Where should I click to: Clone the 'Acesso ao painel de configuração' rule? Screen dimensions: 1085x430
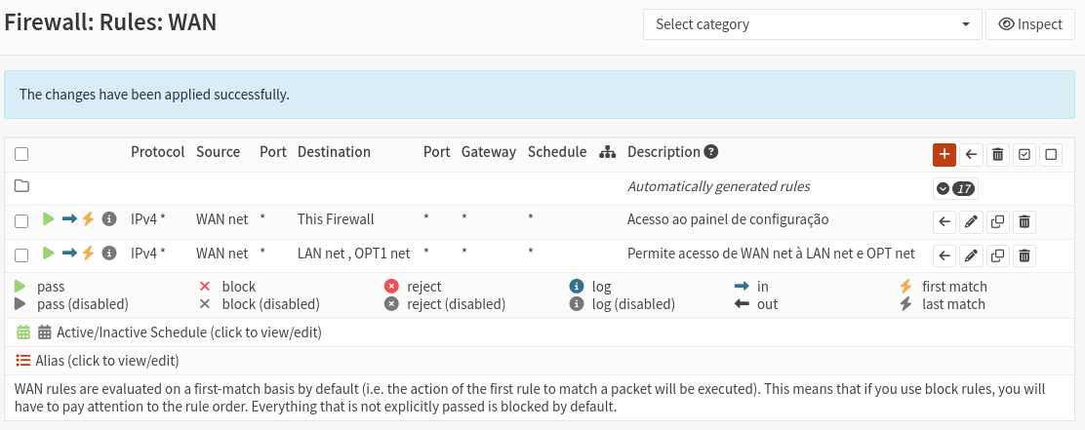point(997,221)
